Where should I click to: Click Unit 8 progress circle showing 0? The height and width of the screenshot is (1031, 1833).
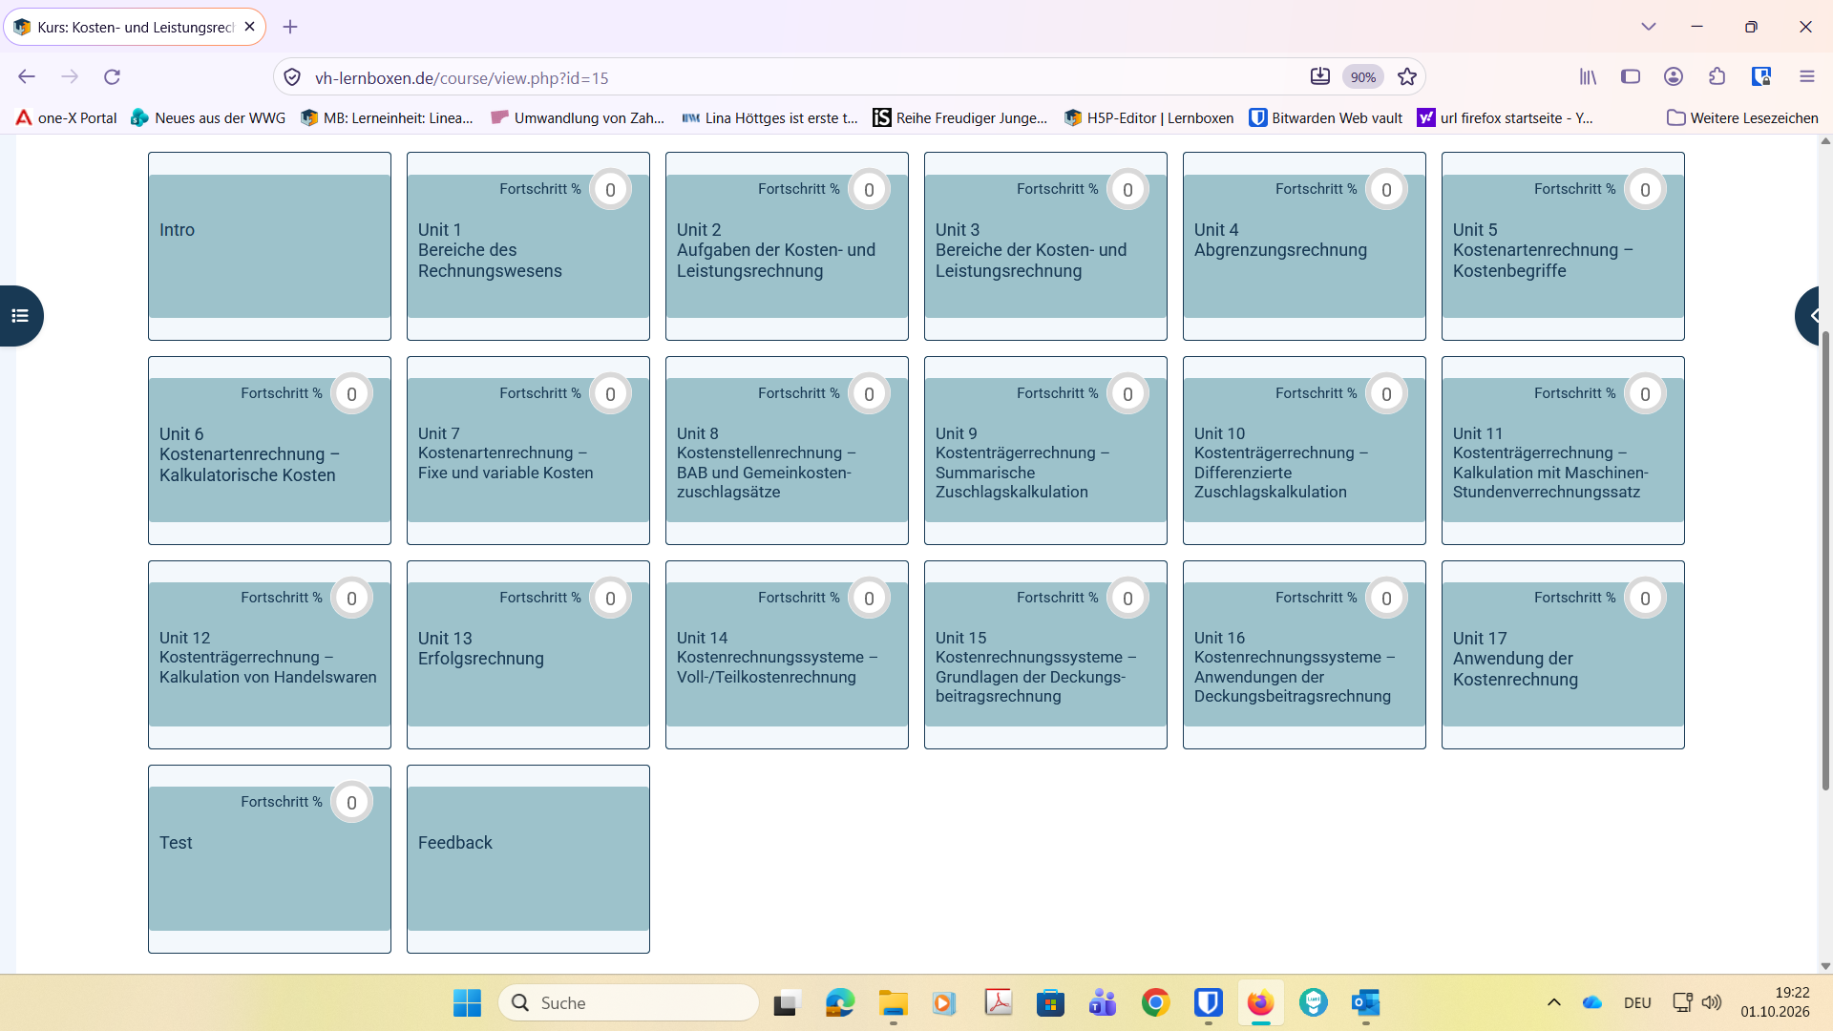tap(869, 394)
